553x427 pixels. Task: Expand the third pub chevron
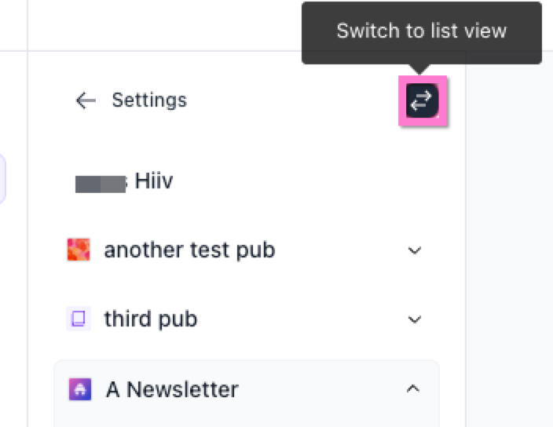[x=415, y=319]
